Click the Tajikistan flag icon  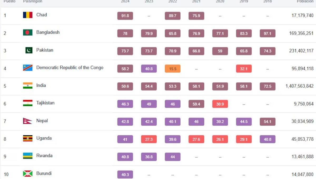[28, 103]
